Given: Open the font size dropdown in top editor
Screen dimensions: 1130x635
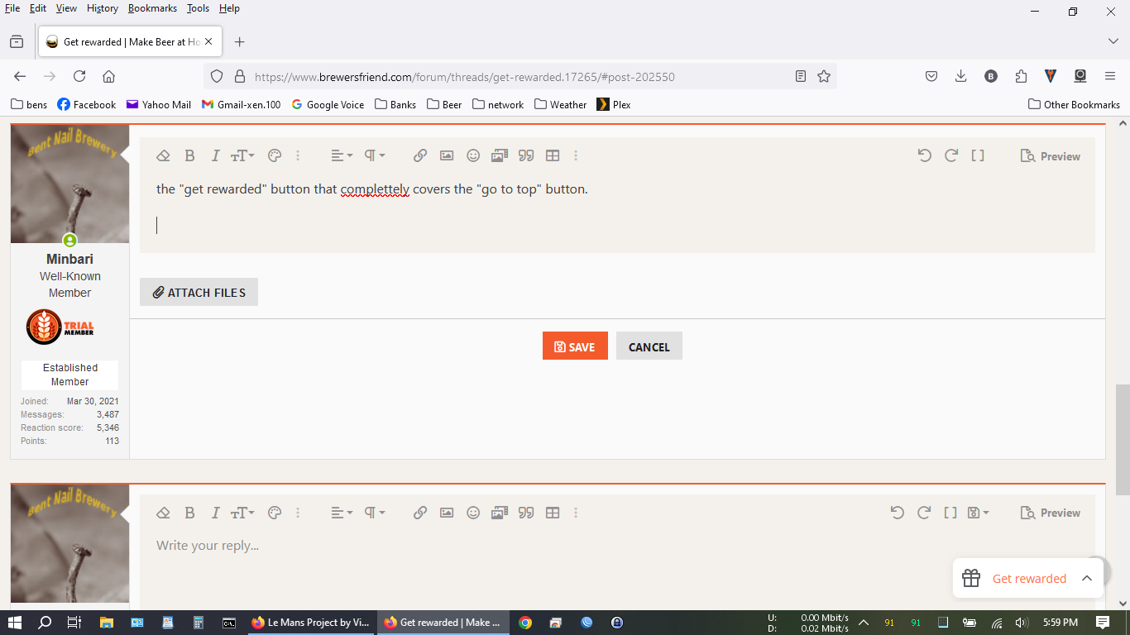Looking at the screenshot, I should (242, 155).
